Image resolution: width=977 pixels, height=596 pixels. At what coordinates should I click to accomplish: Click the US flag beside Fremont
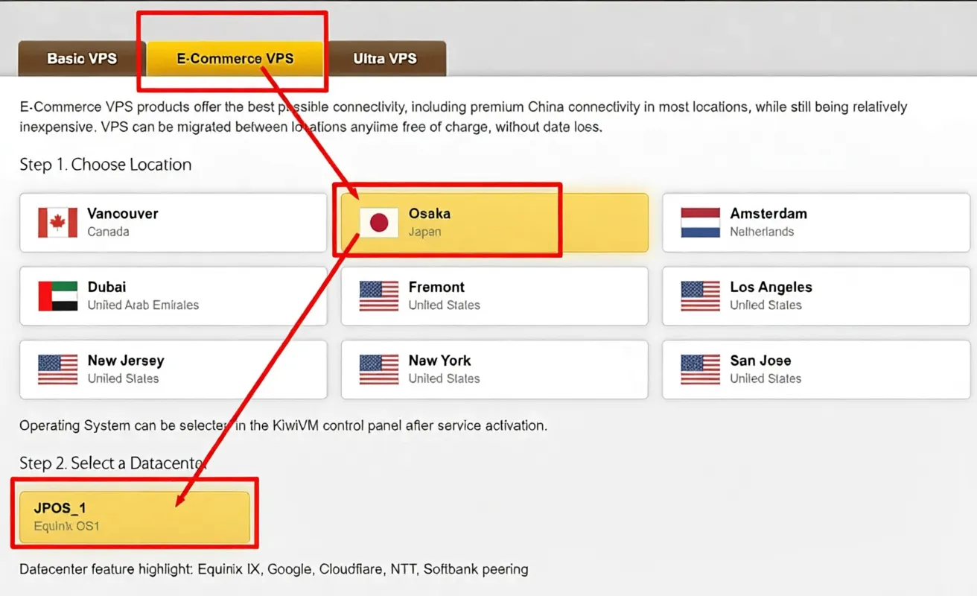click(379, 296)
